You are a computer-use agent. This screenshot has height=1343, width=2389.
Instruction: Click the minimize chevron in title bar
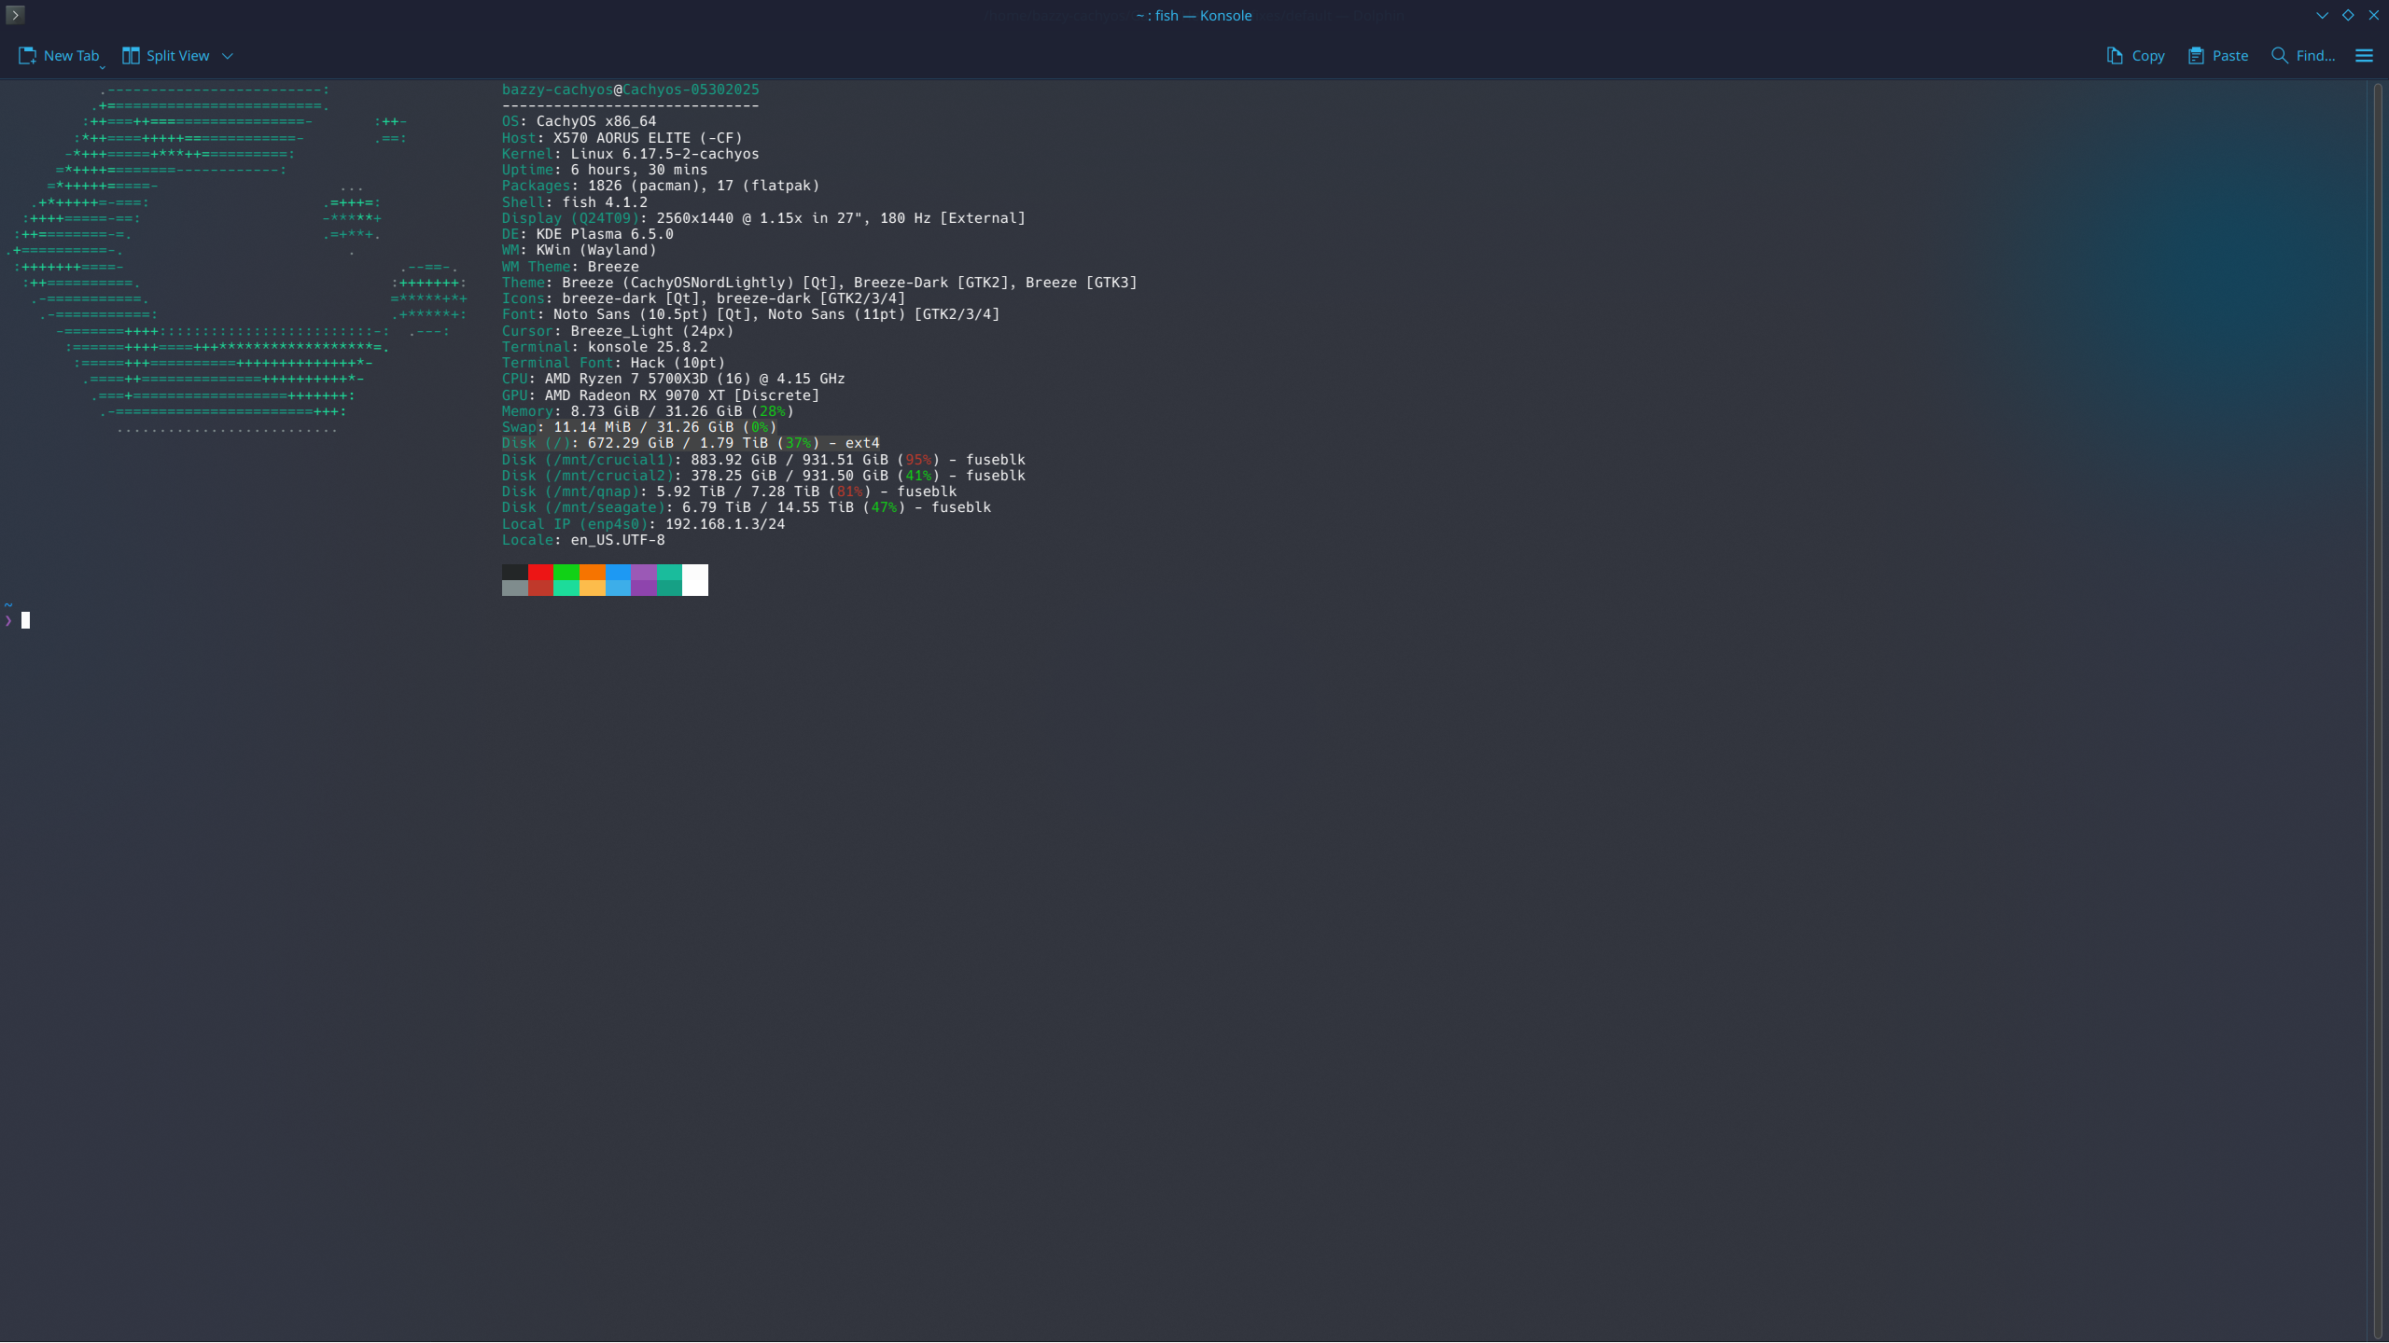(x=2322, y=15)
